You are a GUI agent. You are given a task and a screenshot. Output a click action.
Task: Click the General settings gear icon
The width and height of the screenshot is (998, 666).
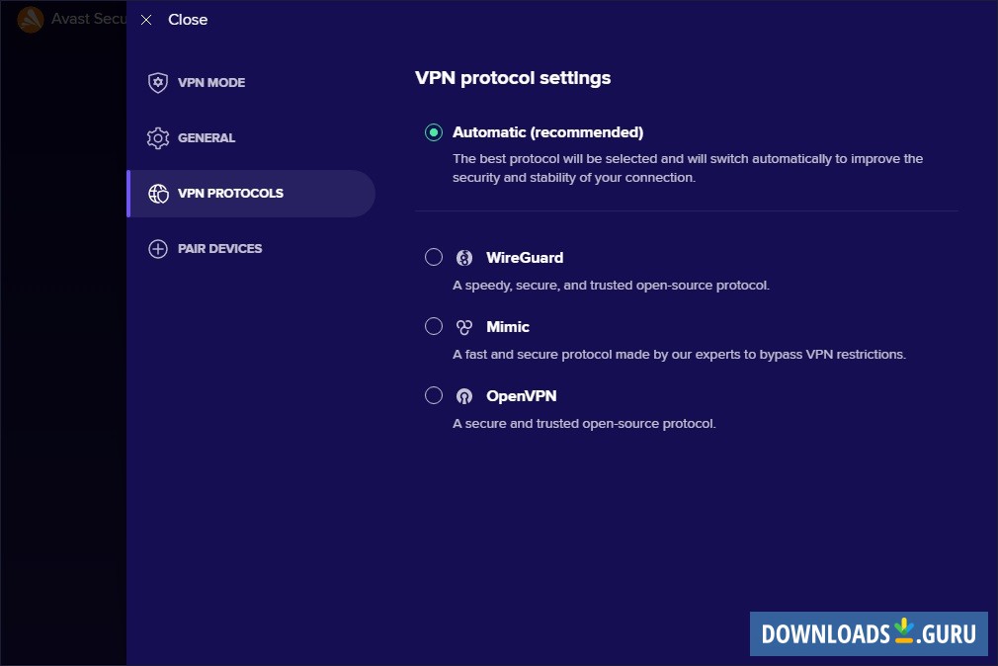[158, 137]
